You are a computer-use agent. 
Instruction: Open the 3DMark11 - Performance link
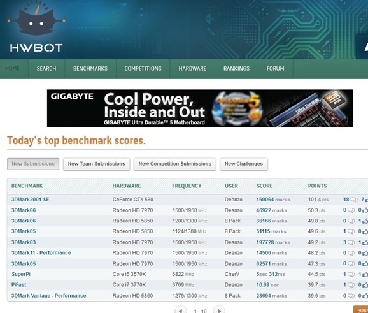pyautogui.click(x=41, y=253)
